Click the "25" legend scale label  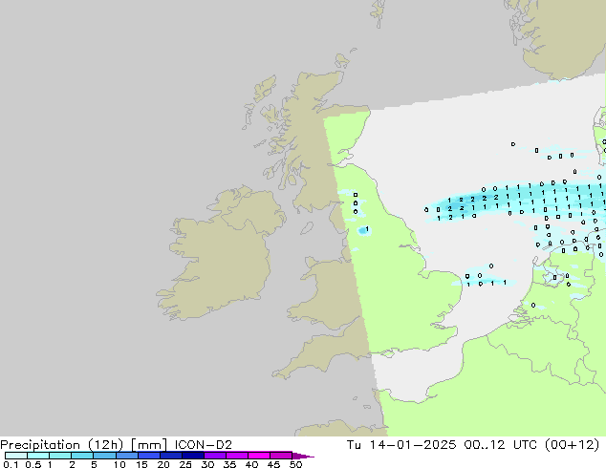pos(185,464)
